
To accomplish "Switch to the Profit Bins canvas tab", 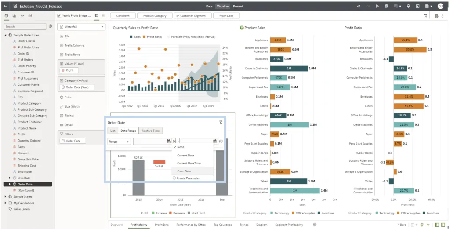I will point(162,225).
